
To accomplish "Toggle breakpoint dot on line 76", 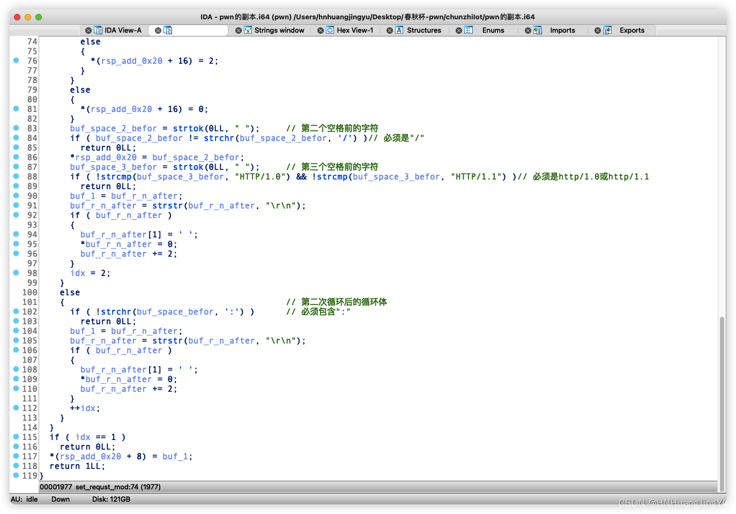I will [x=16, y=61].
